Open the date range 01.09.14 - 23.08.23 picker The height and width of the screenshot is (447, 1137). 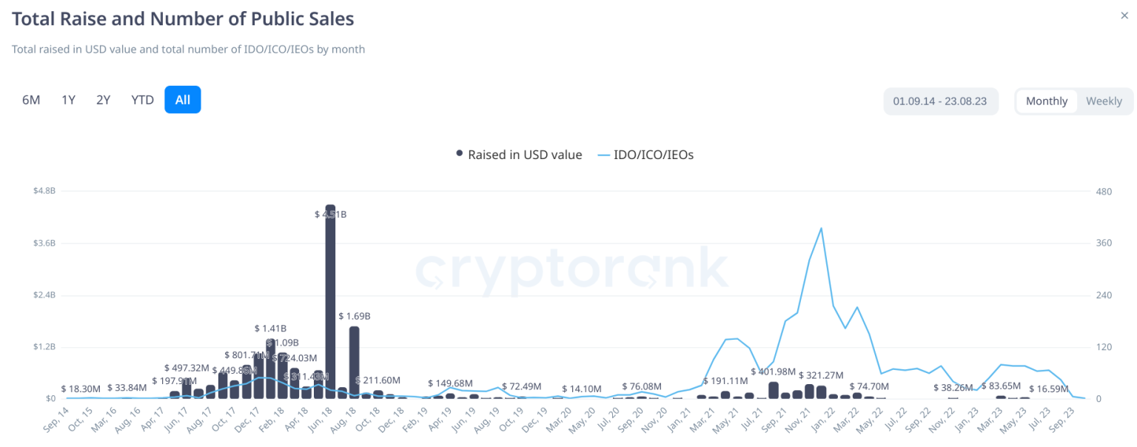(x=941, y=101)
